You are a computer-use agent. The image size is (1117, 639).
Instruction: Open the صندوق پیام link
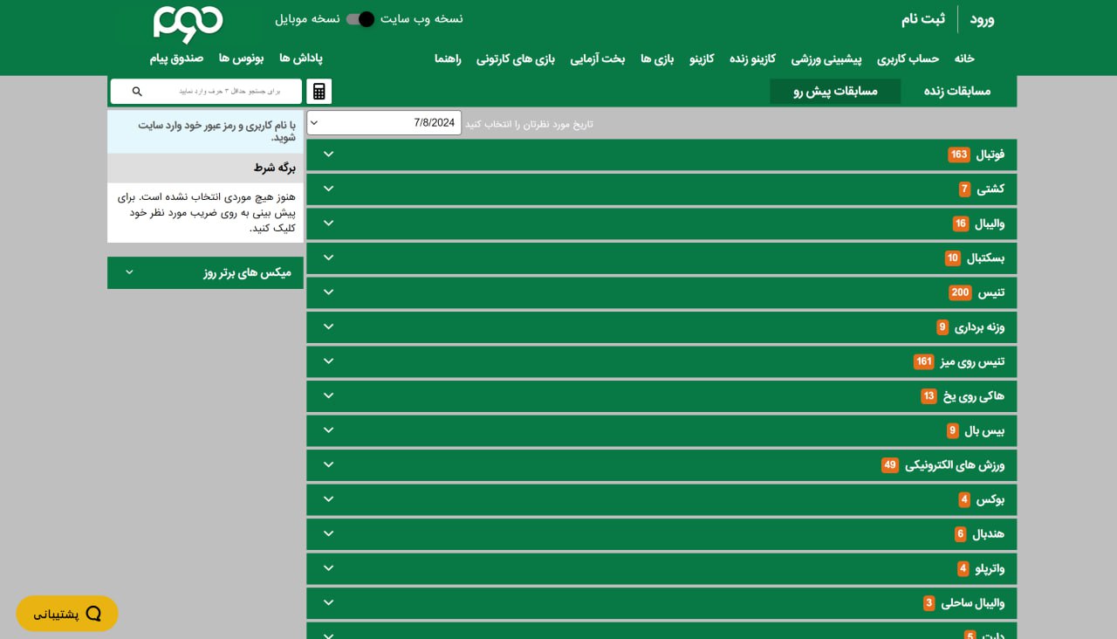point(176,58)
